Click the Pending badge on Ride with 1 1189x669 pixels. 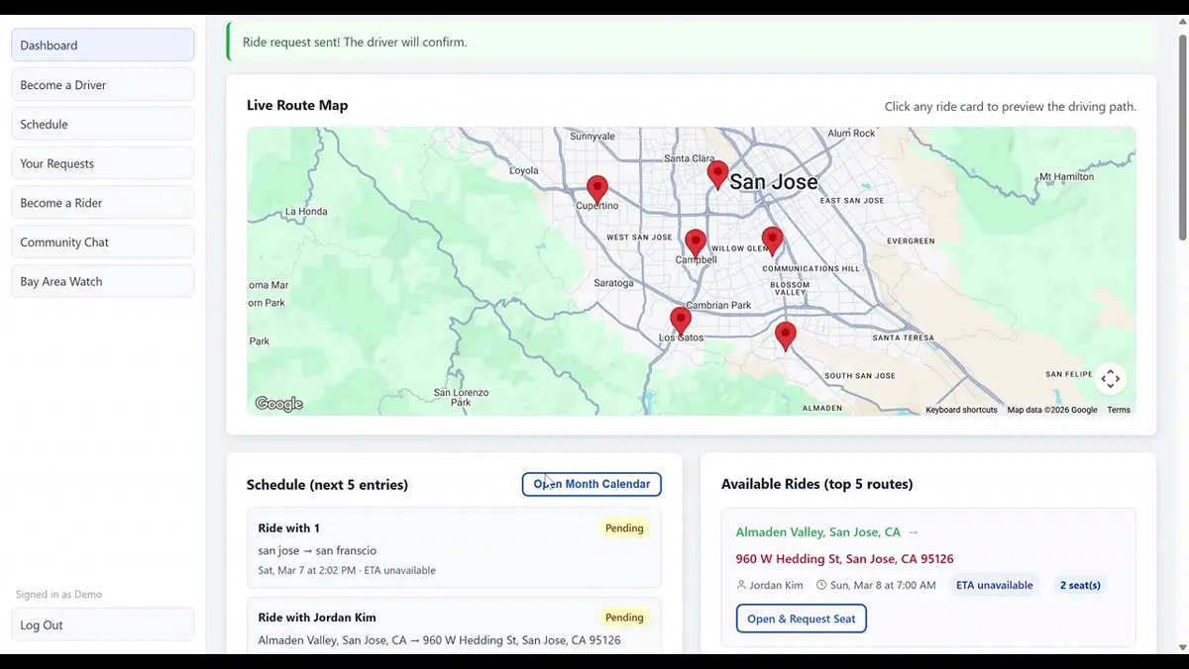coord(624,528)
